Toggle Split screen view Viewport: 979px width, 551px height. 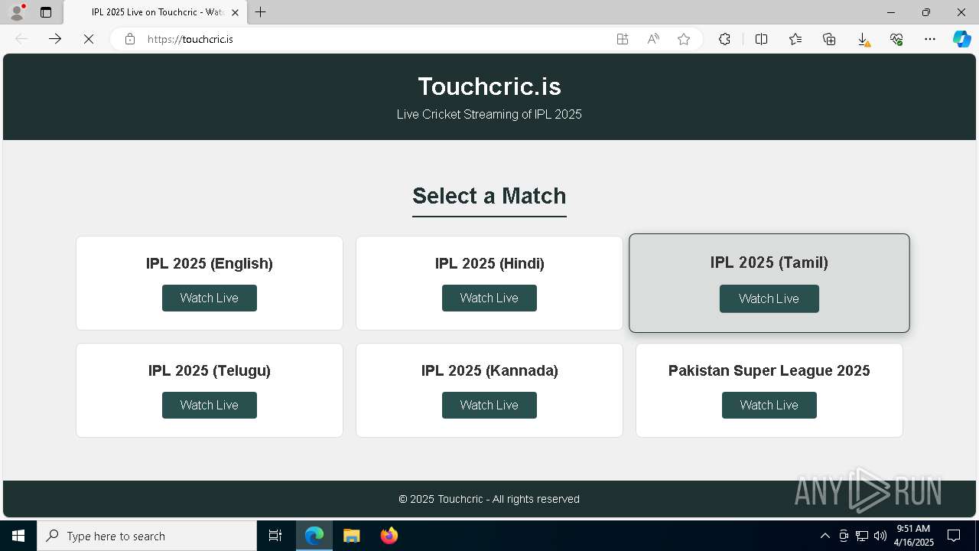point(762,39)
